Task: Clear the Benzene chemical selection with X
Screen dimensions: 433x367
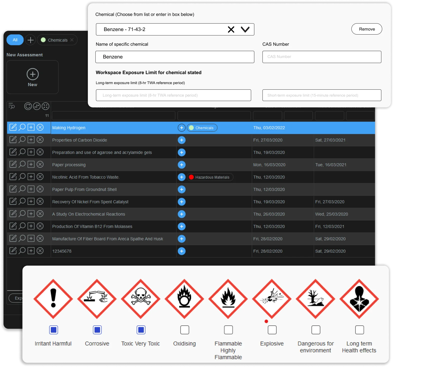Action: click(231, 30)
